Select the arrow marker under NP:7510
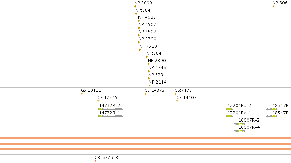 [x=140, y=50]
